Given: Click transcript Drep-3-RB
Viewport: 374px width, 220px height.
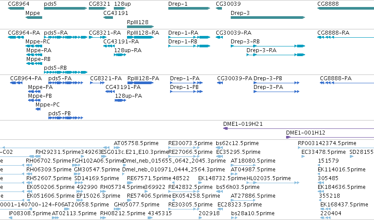Looking at the screenshot, I should tap(268, 46).
